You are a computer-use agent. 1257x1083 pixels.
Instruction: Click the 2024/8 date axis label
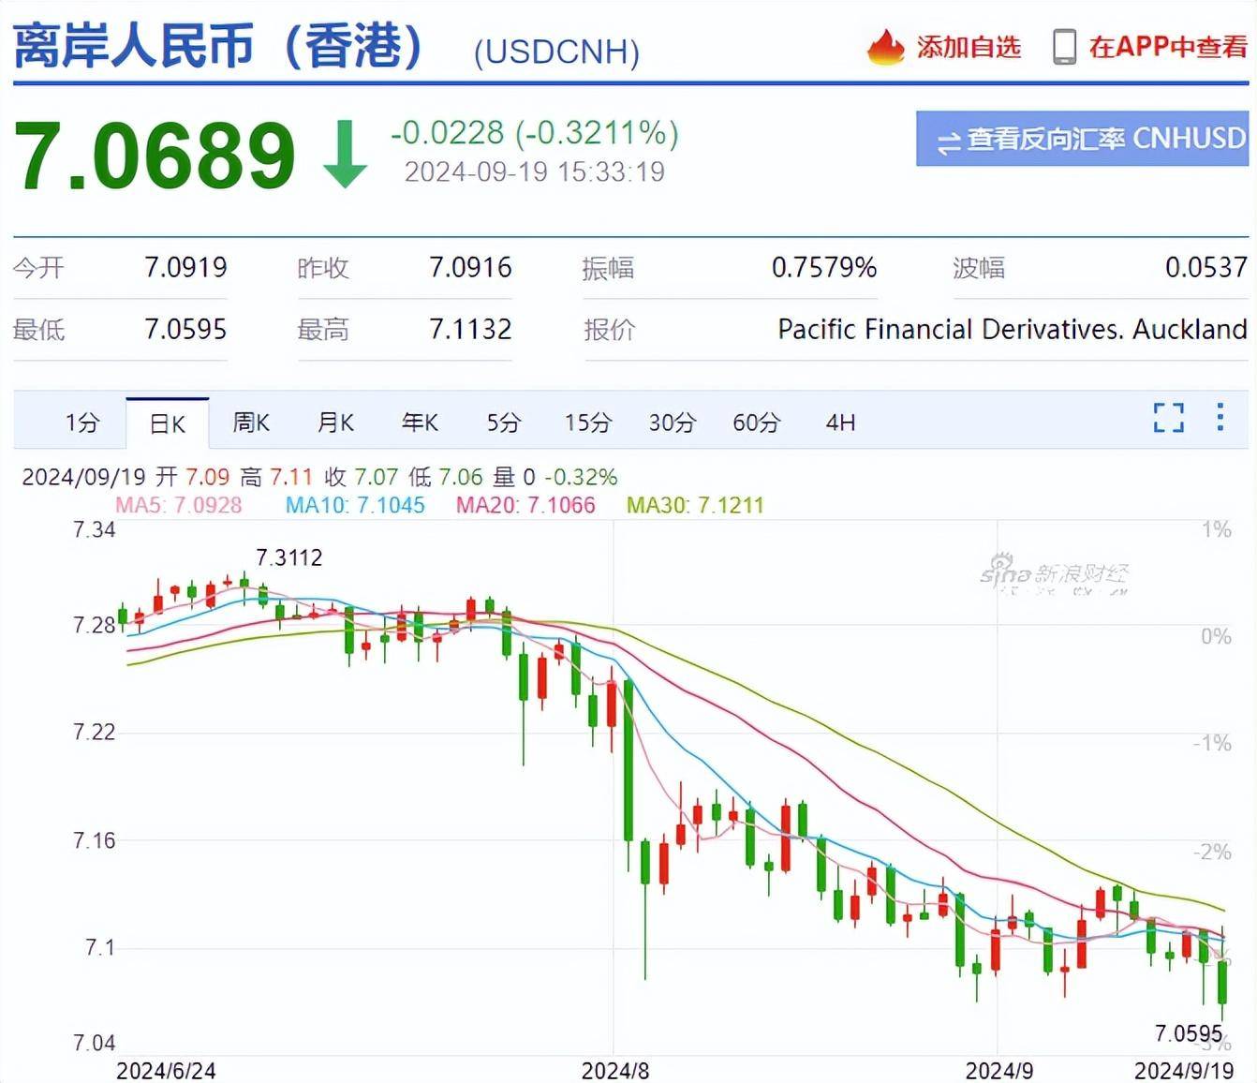coord(614,1071)
